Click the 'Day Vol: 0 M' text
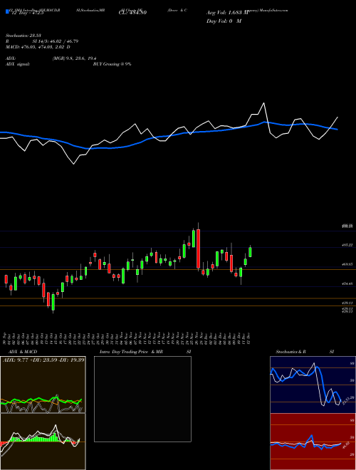This screenshot has height=470, width=356. (224, 21)
